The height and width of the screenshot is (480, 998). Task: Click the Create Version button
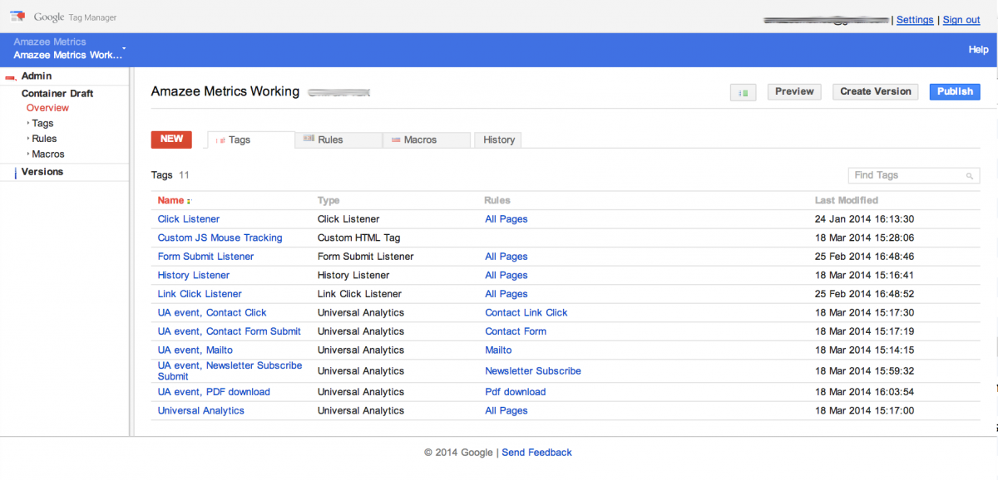875,91
